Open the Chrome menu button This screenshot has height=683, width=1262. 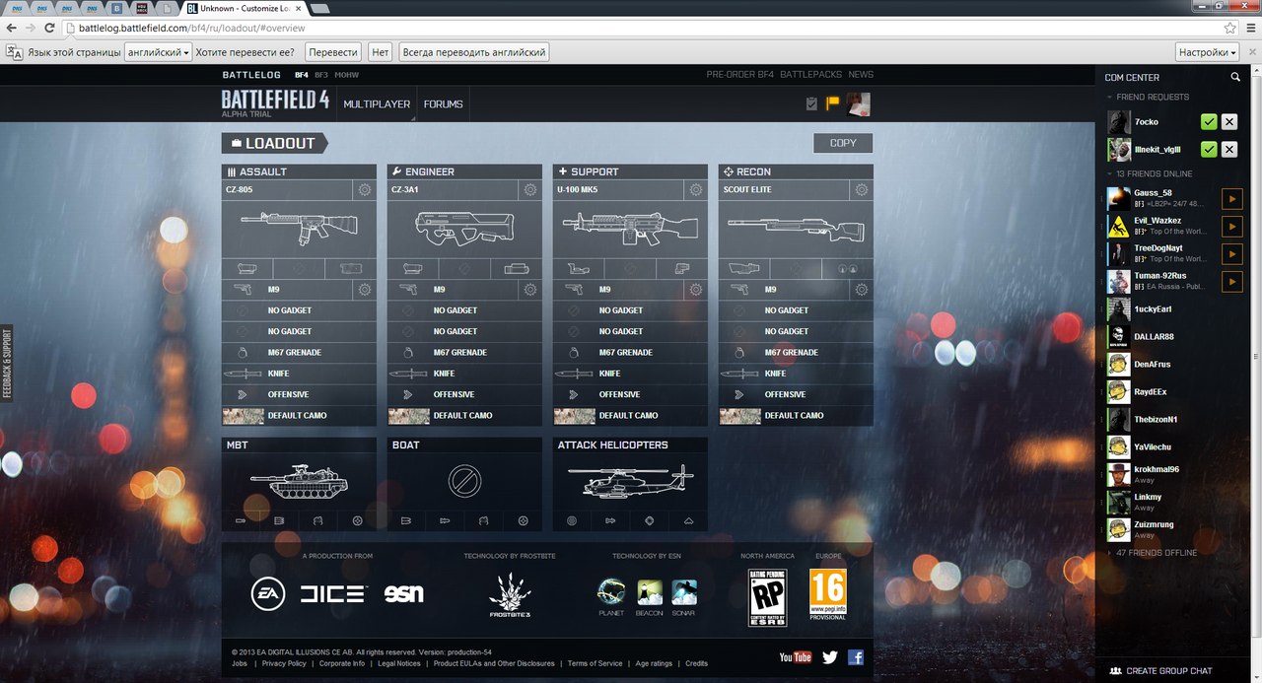tap(1250, 29)
